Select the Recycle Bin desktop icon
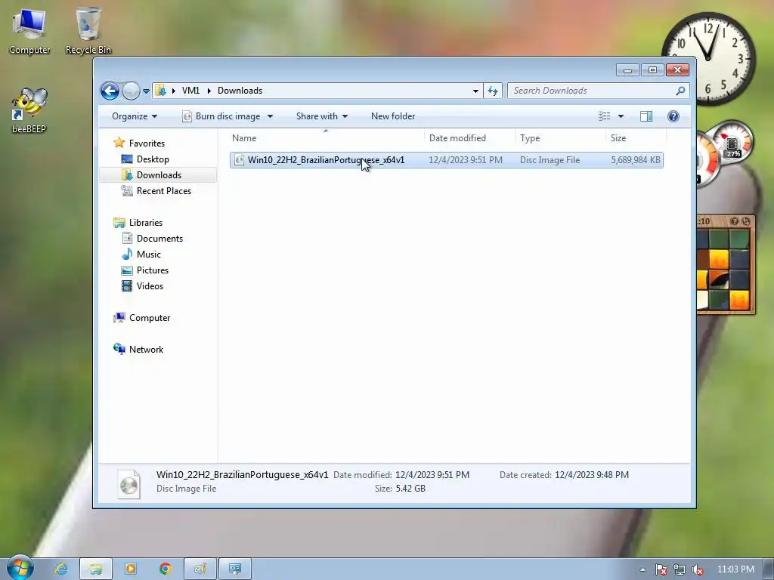This screenshot has height=580, width=774. pyautogui.click(x=88, y=31)
